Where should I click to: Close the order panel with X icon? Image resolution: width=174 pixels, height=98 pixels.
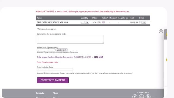pos(161,31)
